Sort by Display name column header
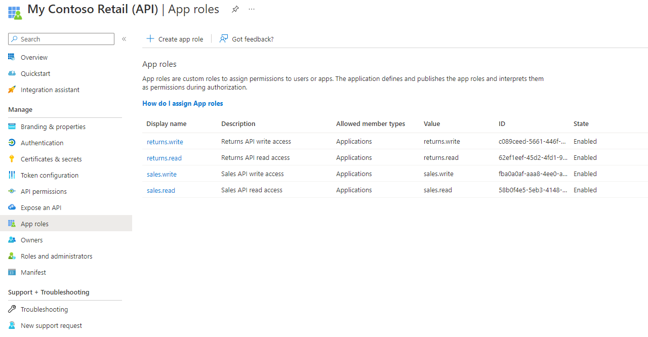The width and height of the screenshot is (648, 337). [167, 123]
